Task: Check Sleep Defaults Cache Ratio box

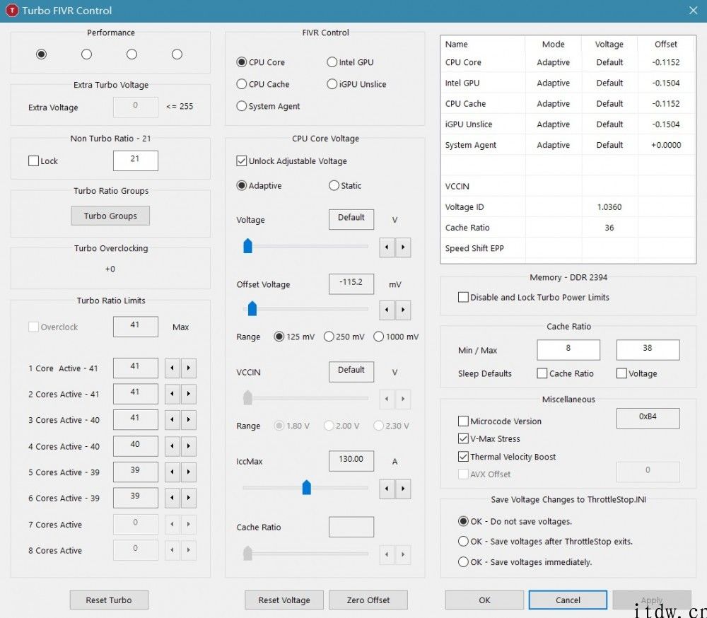Action: [x=566, y=373]
